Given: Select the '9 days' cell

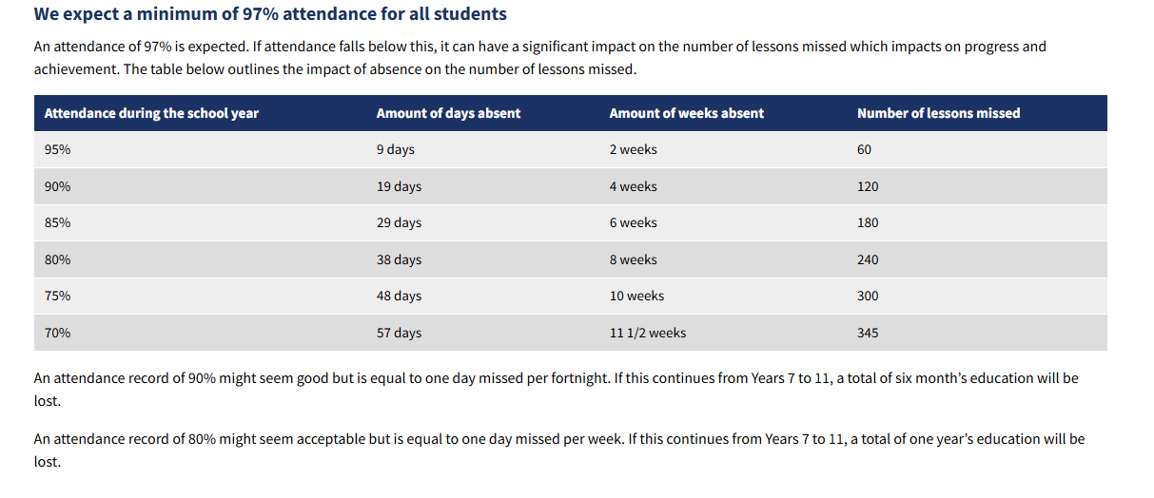Looking at the screenshot, I should click(396, 149).
